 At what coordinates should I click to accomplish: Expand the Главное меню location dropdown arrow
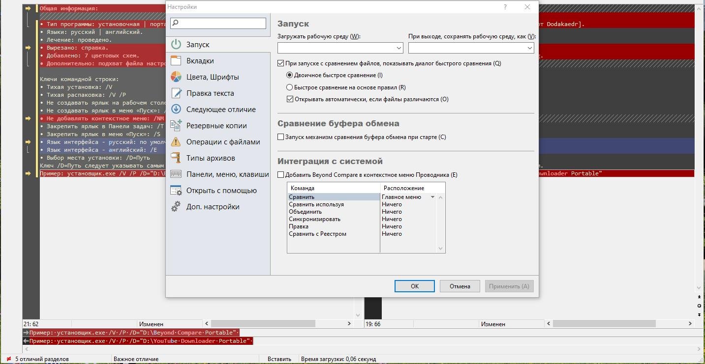coord(432,197)
